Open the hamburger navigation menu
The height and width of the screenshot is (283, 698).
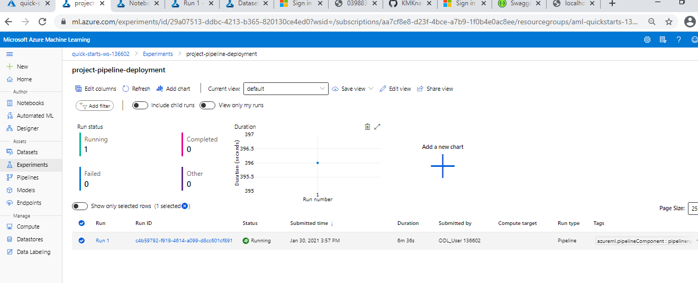point(10,54)
